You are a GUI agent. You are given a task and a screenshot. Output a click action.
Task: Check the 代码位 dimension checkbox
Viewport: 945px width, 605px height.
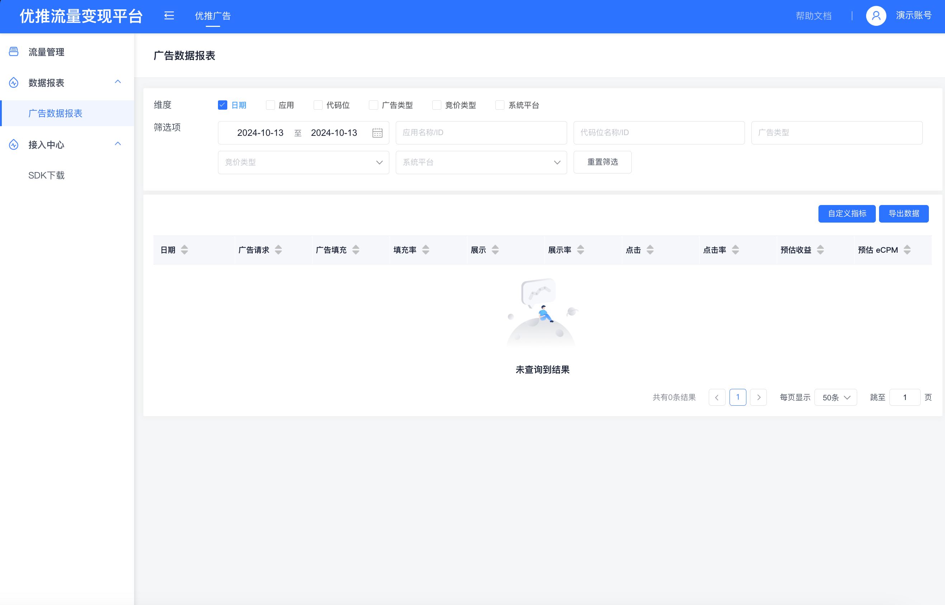318,105
